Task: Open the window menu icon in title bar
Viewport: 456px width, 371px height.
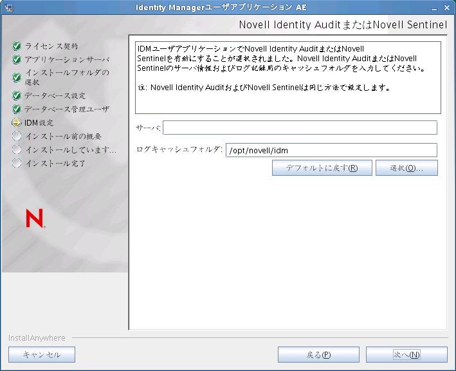Action: 9,8
